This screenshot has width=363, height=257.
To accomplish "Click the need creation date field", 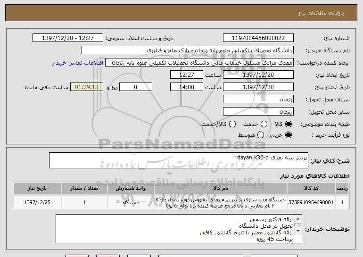I will coord(258,75).
